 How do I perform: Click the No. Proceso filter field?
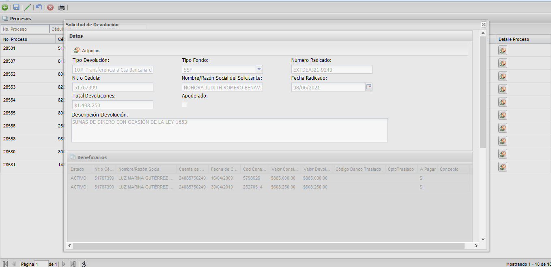[x=25, y=29]
